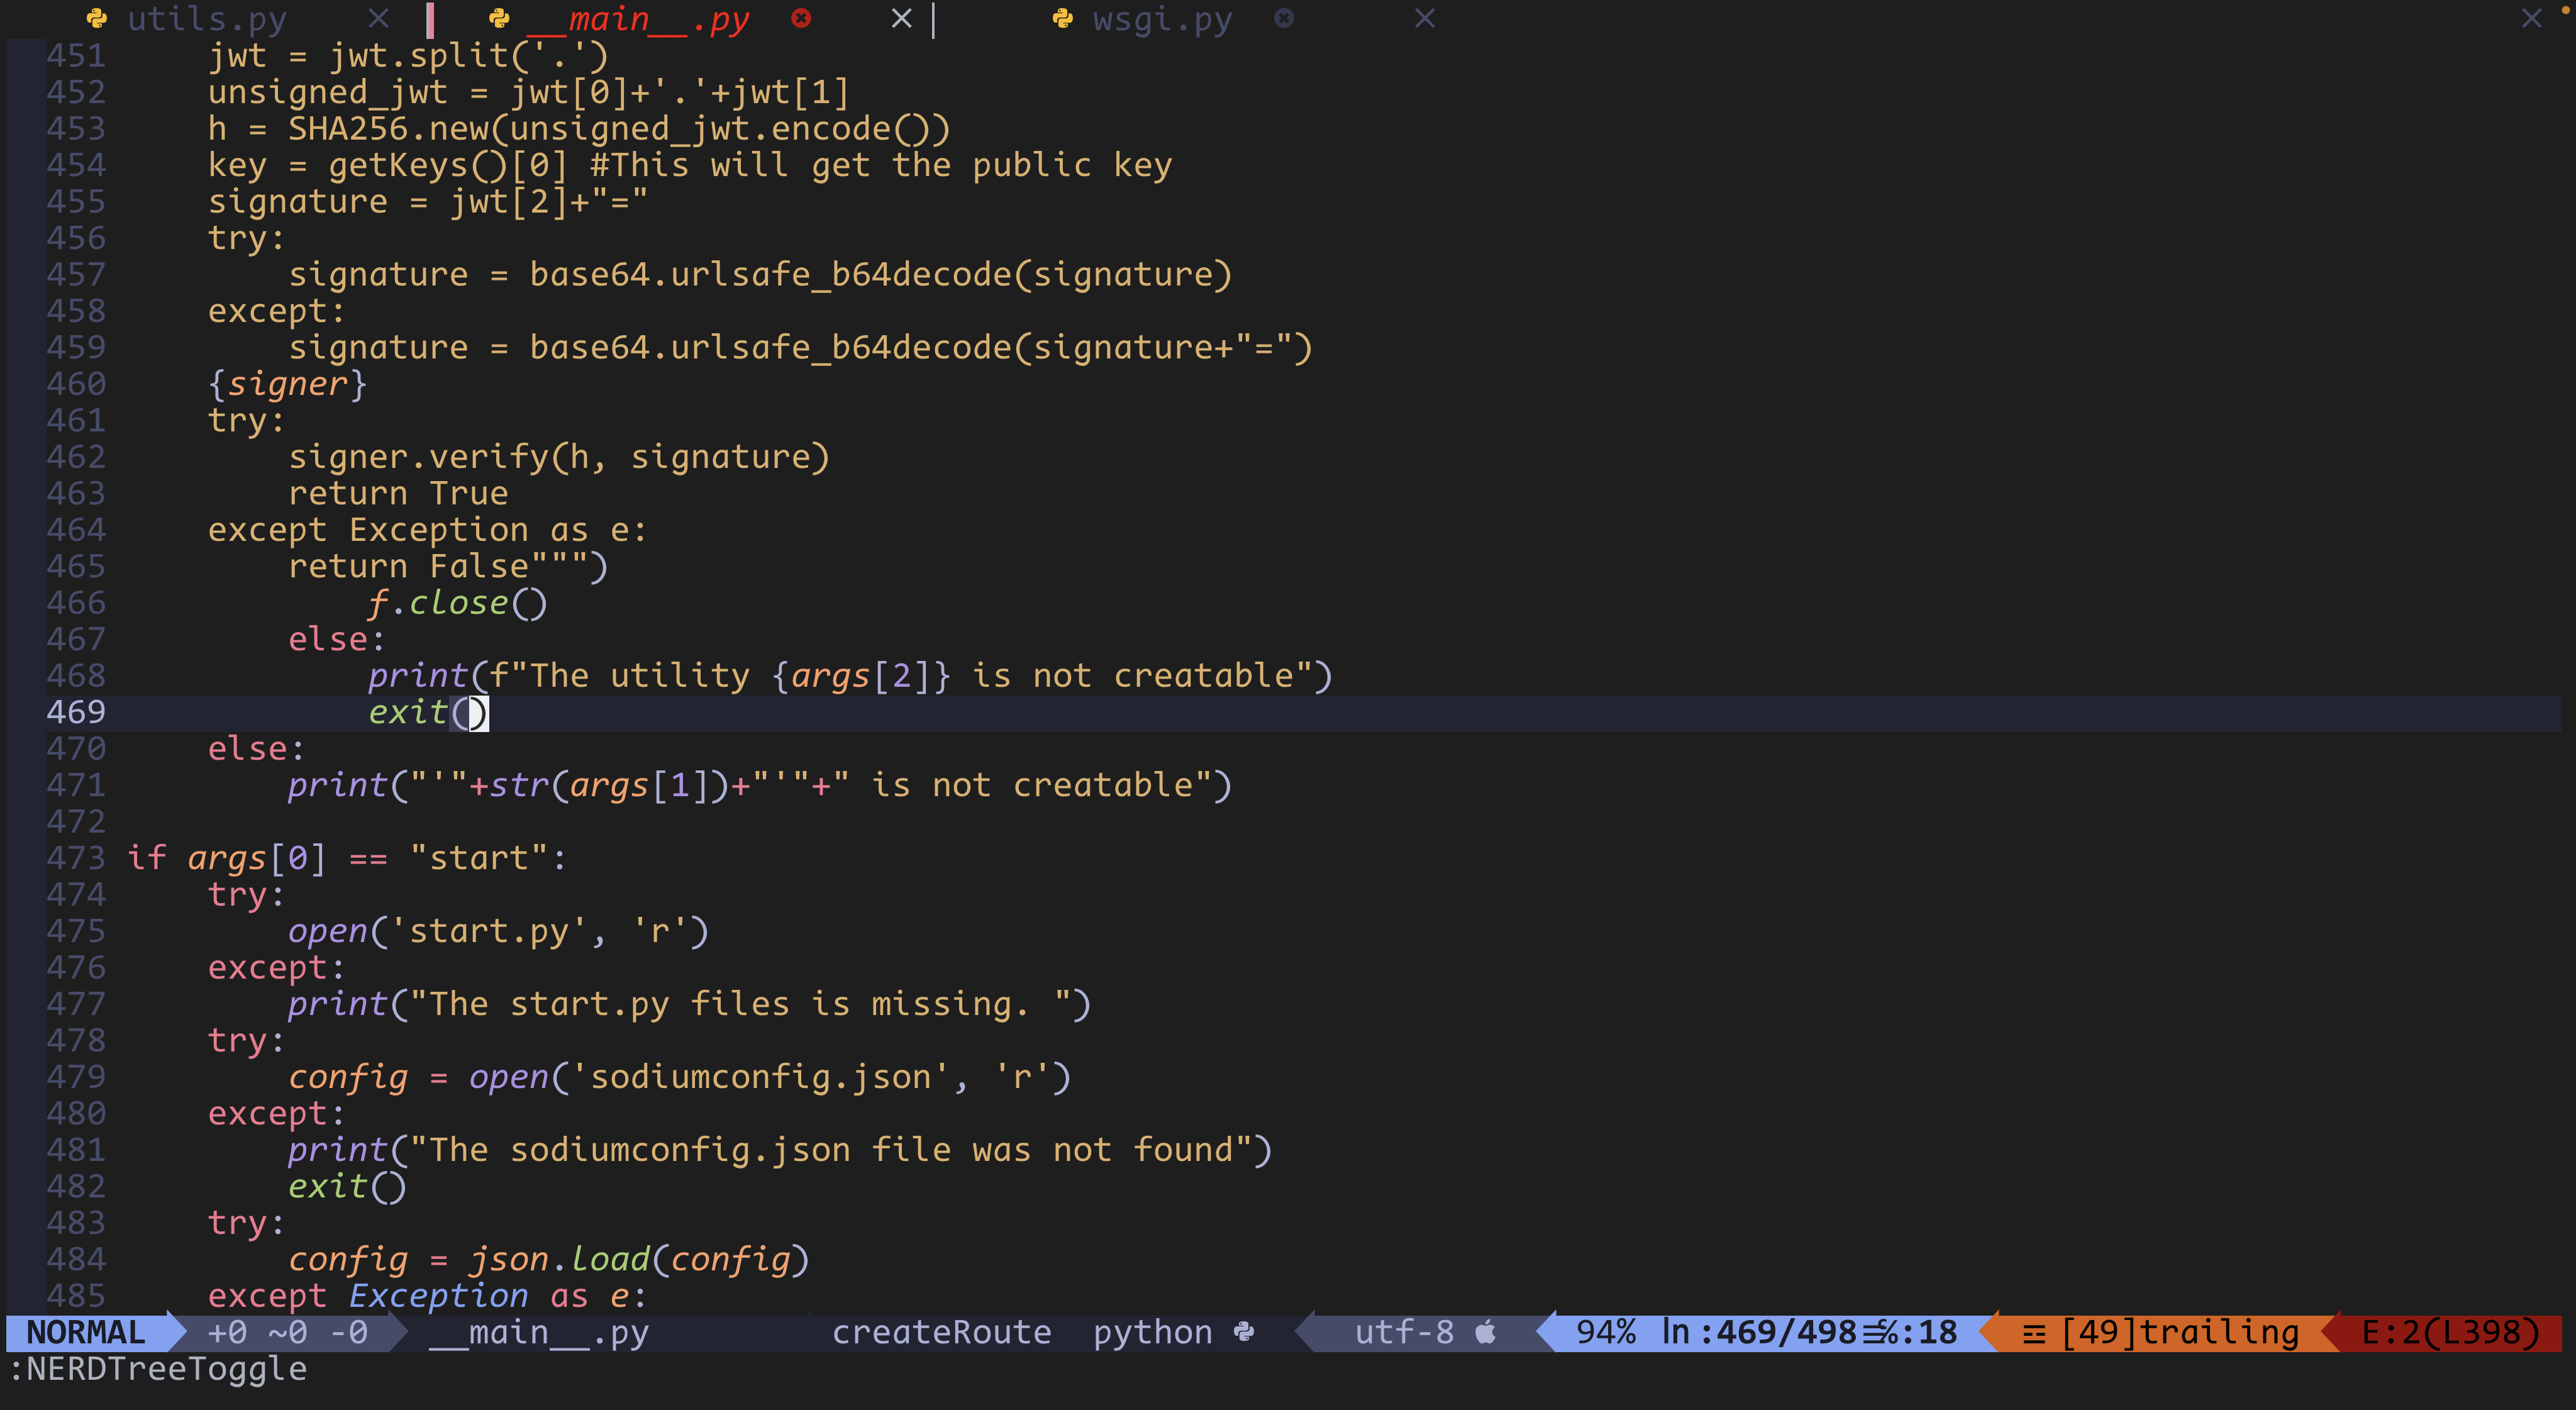This screenshot has height=1410, width=2576.
Task: Place cursor on 'exit()' at line 469
Action: point(428,712)
